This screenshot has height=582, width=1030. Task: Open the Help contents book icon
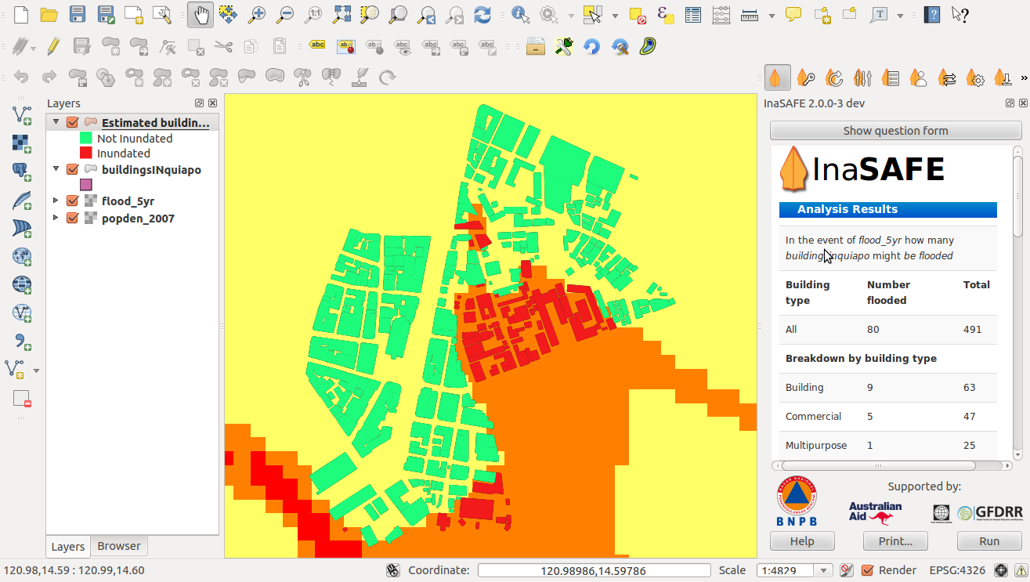(931, 14)
